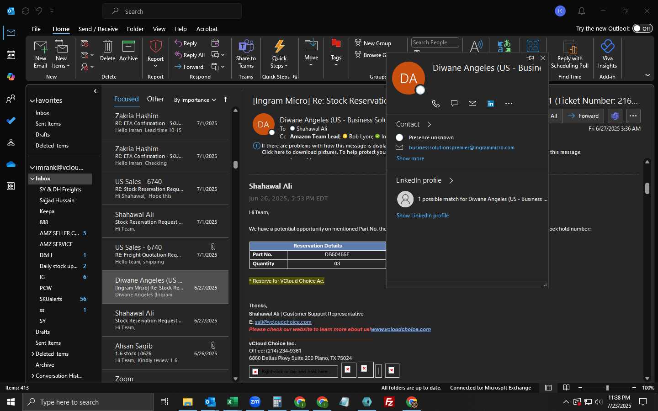658x411 pixels.
Task: Click the Undo icon in title bar
Action: coord(39,11)
